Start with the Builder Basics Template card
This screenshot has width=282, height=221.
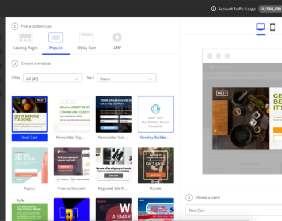(155, 114)
